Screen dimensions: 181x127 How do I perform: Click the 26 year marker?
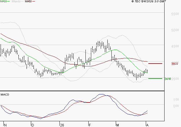62,125
